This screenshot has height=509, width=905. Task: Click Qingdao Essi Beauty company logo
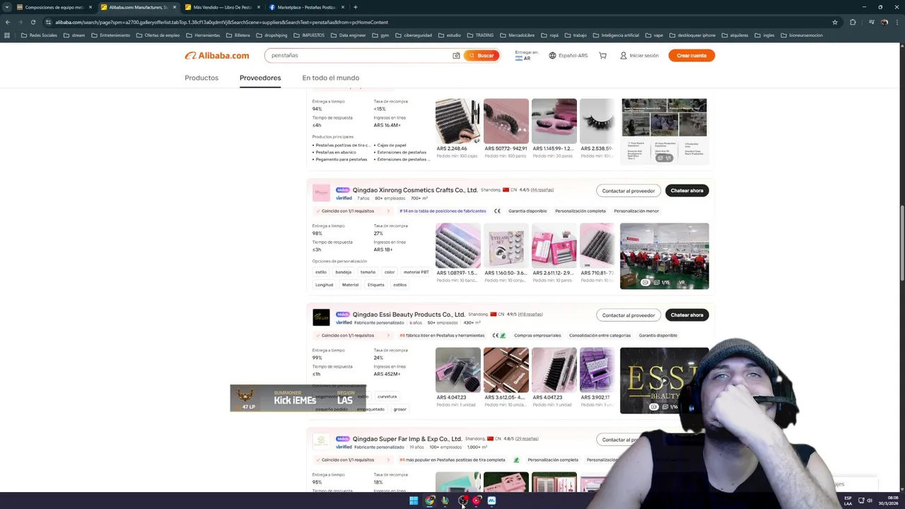click(x=321, y=317)
